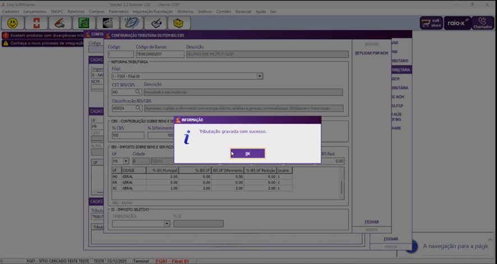Image resolution: width=497 pixels, height=264 pixels.
Task: Open the SNGPC menu
Action: click(x=57, y=11)
